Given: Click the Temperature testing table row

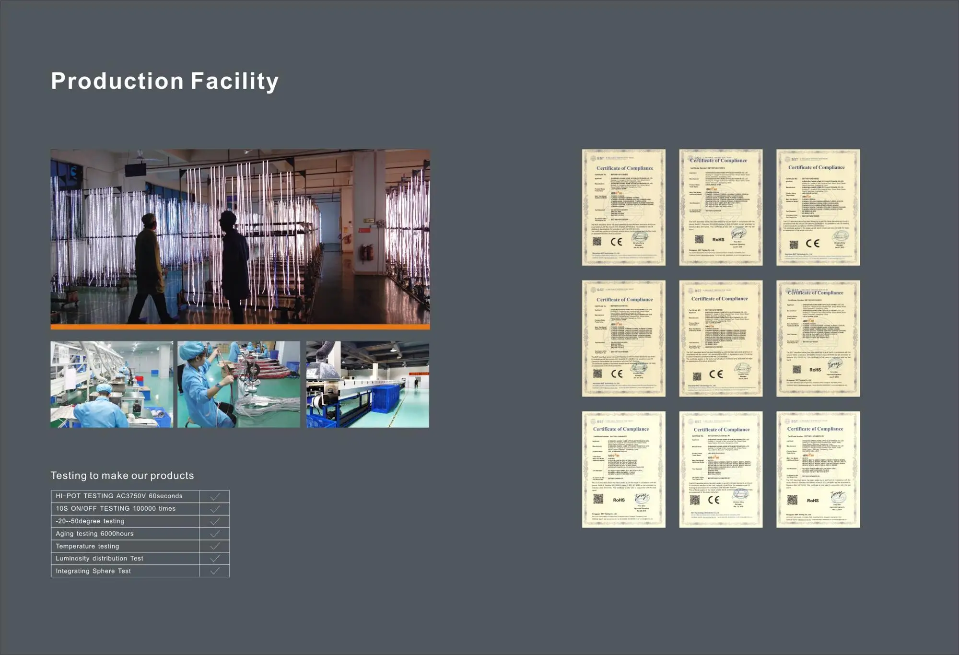Looking at the screenshot, I should (87, 546).
